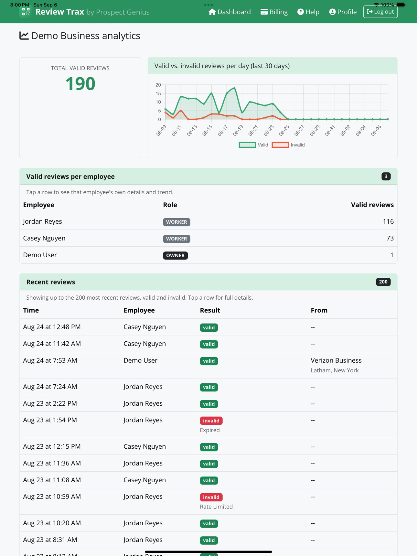Log out of Review Trax

[380, 12]
